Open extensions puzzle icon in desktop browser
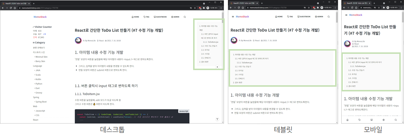Screen dimensions: 404x138 [x=204, y=8]
